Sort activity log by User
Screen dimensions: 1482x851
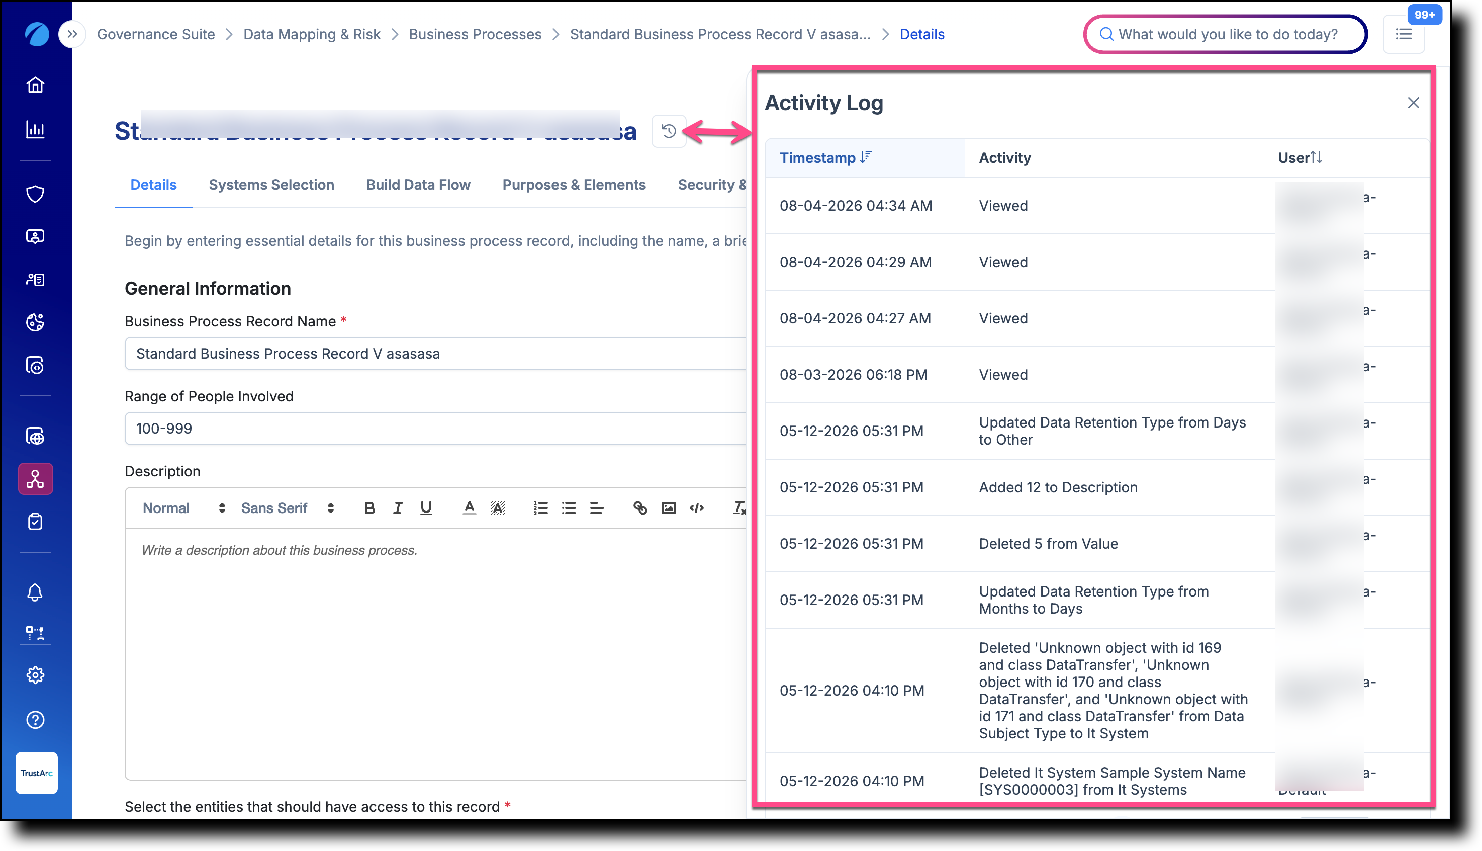point(1300,157)
